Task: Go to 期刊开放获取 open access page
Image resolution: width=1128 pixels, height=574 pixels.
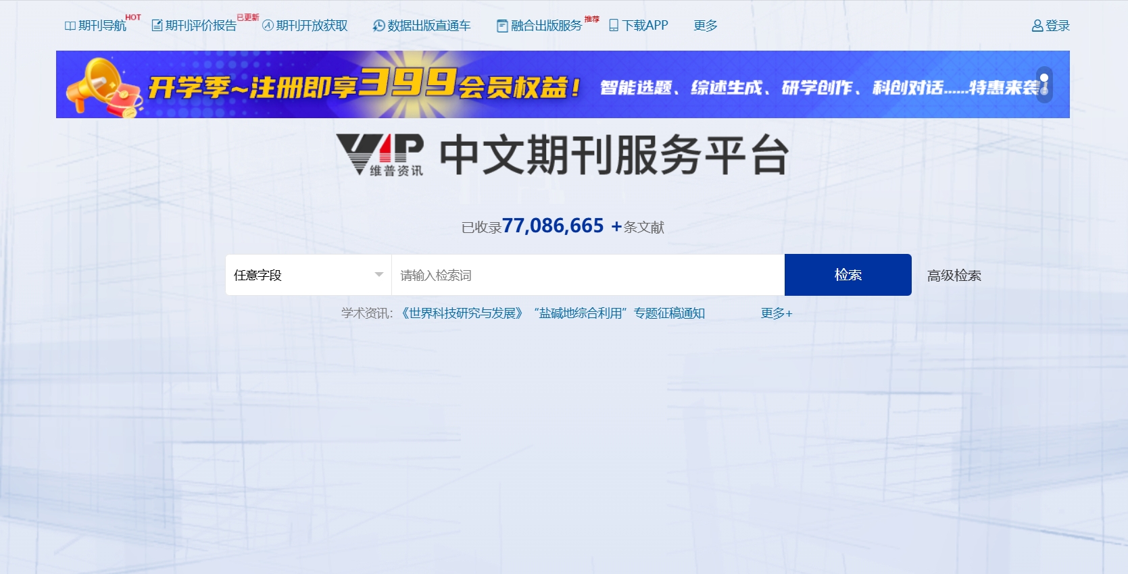Action: click(x=312, y=26)
